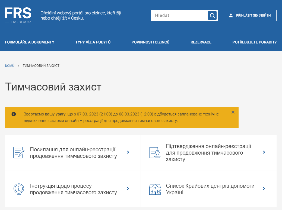Click the user profile icon in login button

[x=231, y=15]
